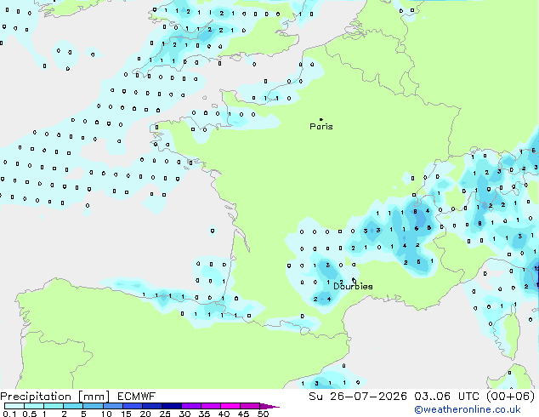Pick the 15–20 mm blue legend swatch
539x417 pixels.
click(x=132, y=406)
